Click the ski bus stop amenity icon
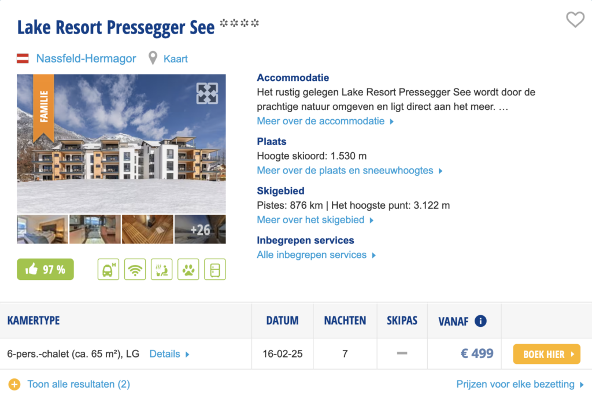The height and width of the screenshot is (398, 592). pyautogui.click(x=108, y=269)
